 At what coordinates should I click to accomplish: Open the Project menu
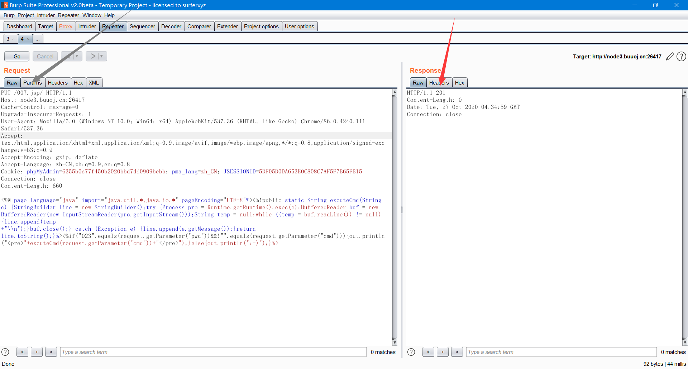pyautogui.click(x=26, y=15)
